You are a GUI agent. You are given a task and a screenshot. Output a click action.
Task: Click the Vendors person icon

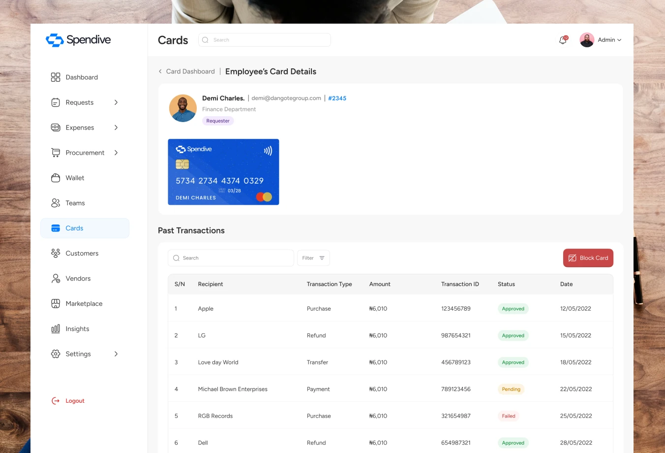tap(56, 278)
